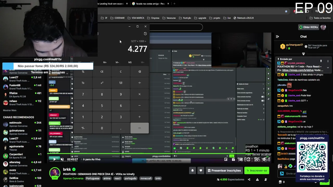
Task: Click the plus key on calculator
Action: 139,117
